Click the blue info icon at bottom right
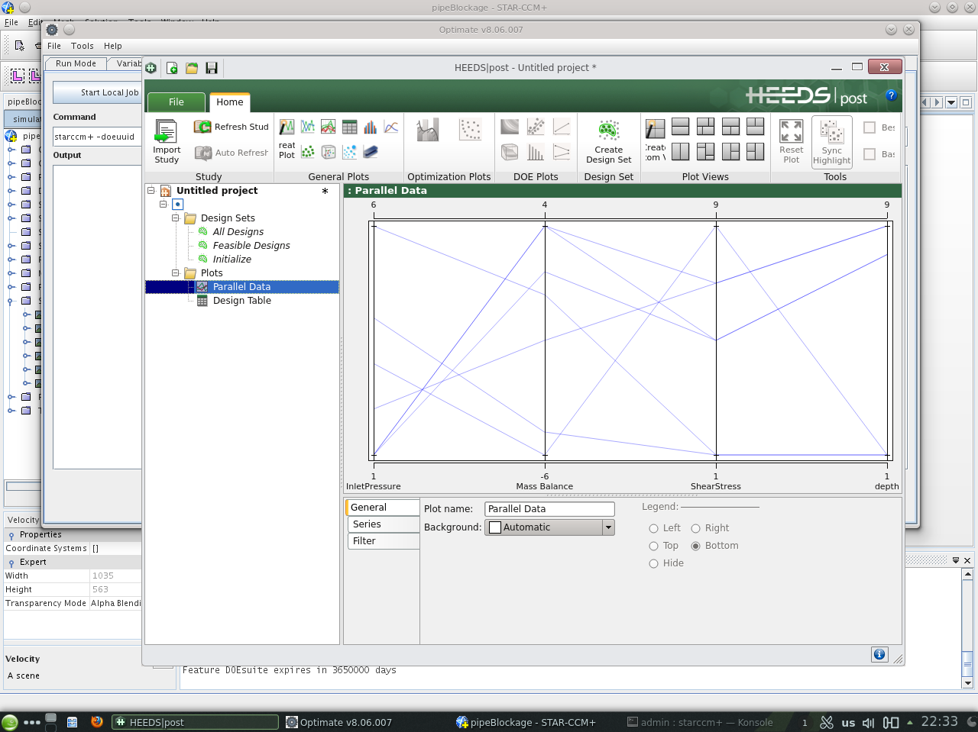Viewport: 978px width, 732px height. (x=879, y=654)
